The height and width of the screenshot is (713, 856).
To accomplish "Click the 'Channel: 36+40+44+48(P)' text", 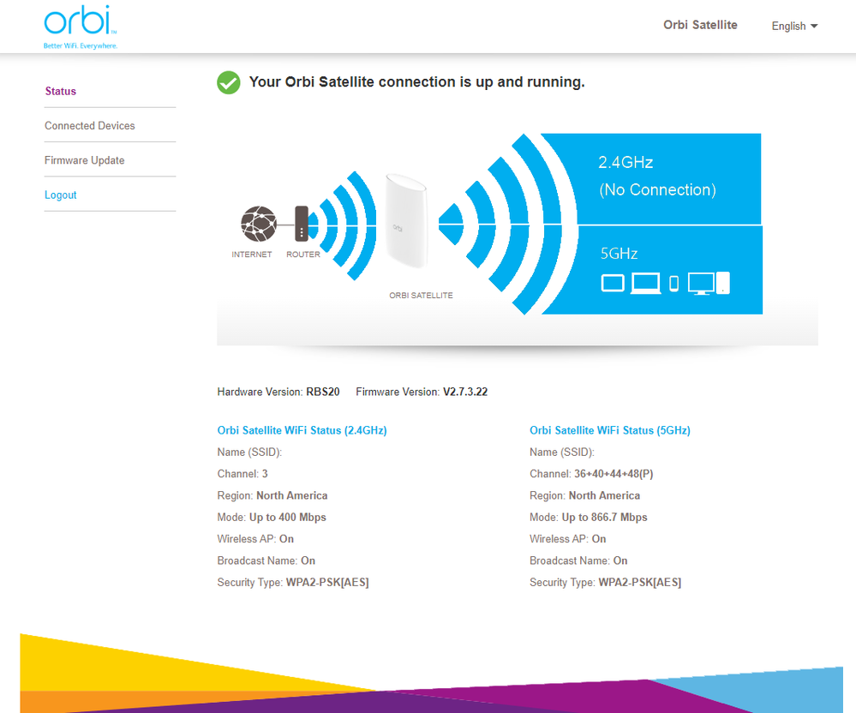I will point(591,474).
